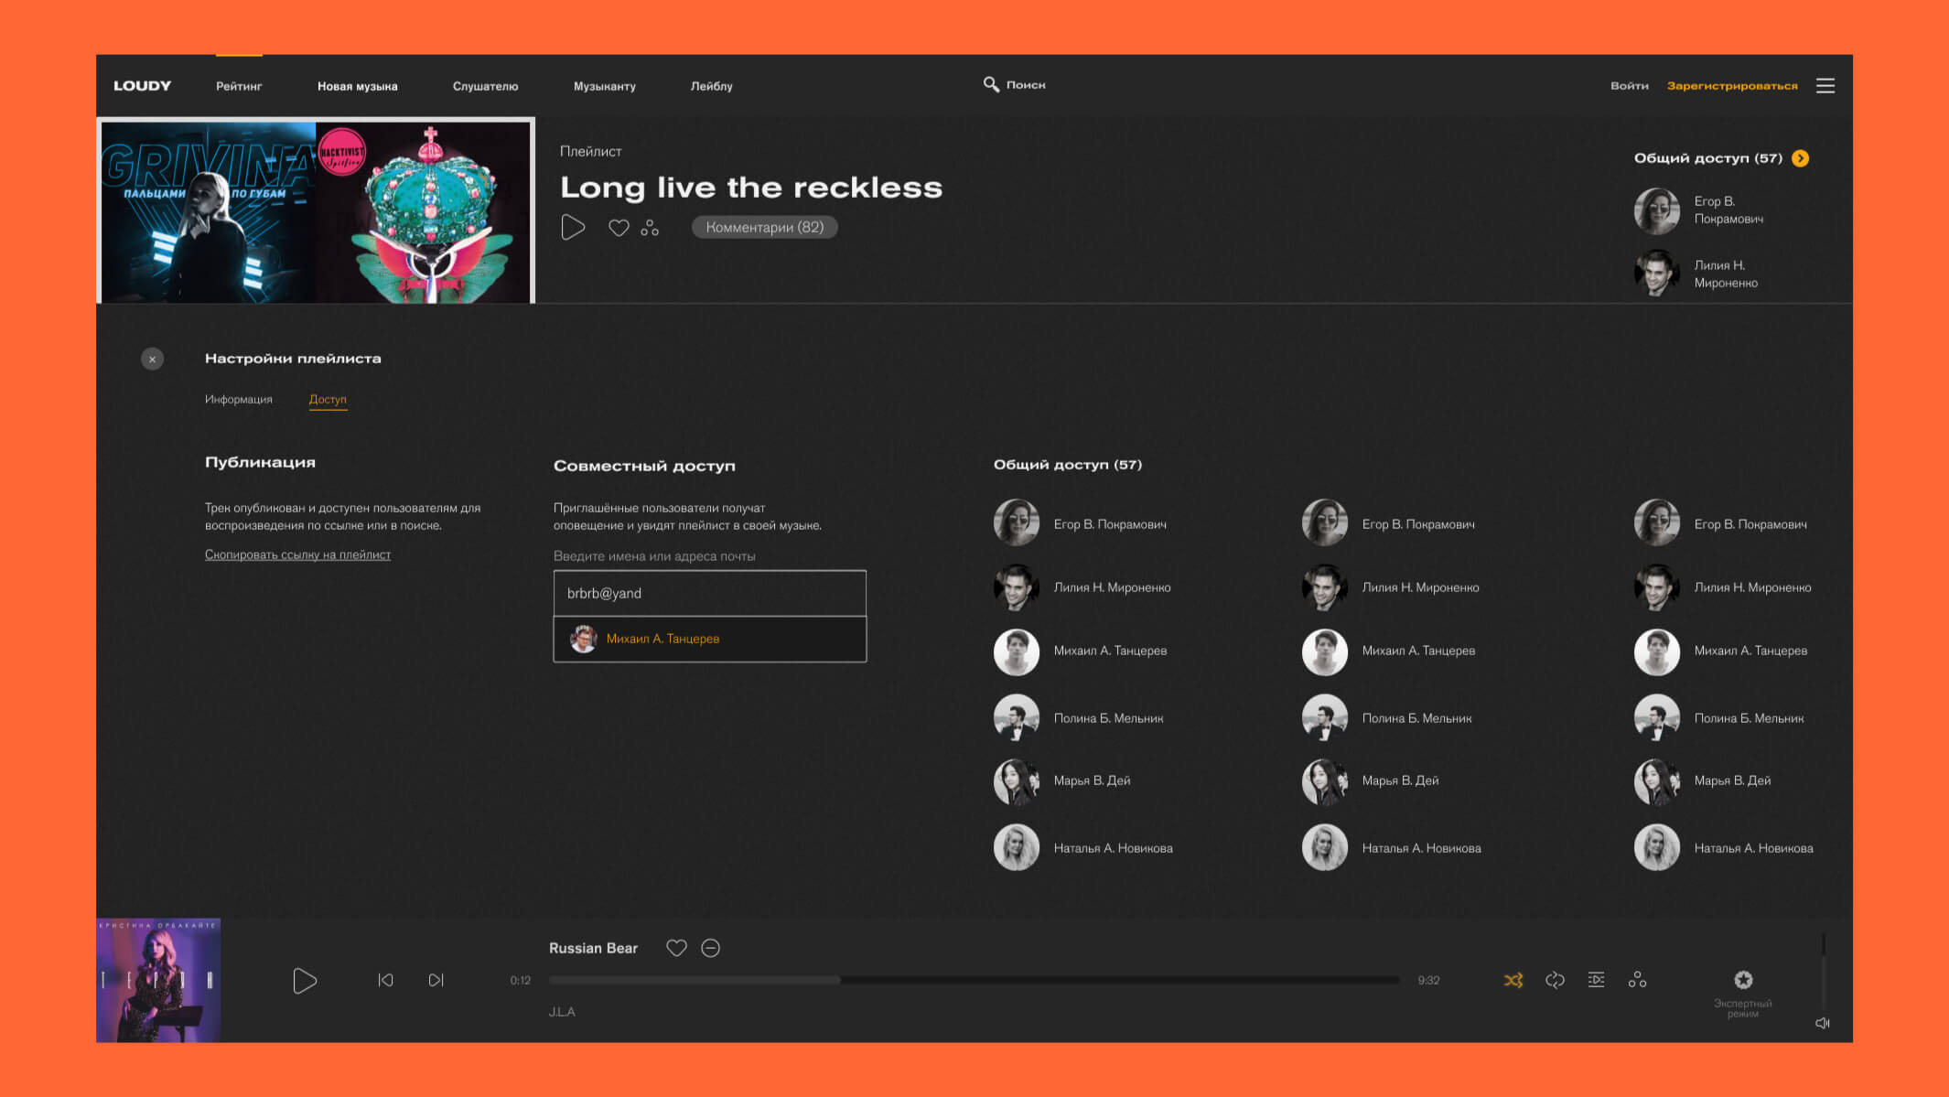Click Скопировать ссылку на плейлист link

(297, 554)
